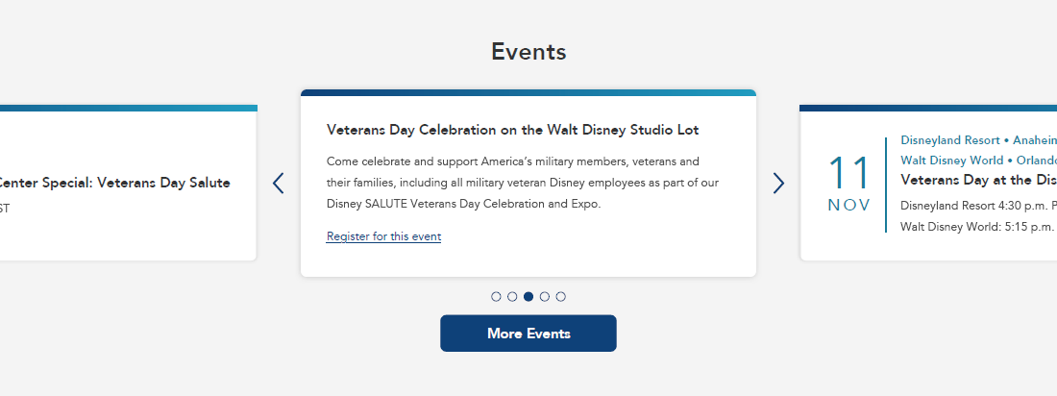
Task: Click the blue gradient bar atop center card
Action: click(528, 93)
